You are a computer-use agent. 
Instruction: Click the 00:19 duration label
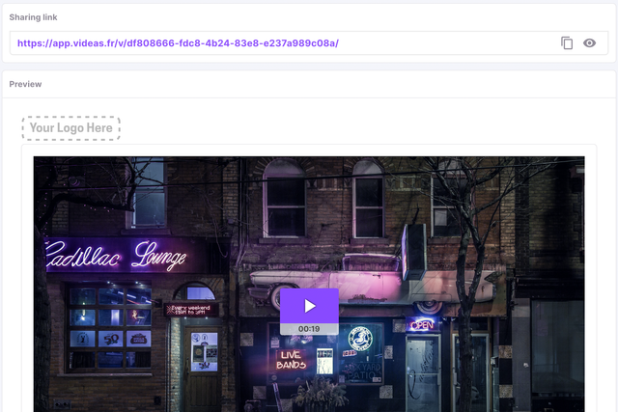click(309, 329)
